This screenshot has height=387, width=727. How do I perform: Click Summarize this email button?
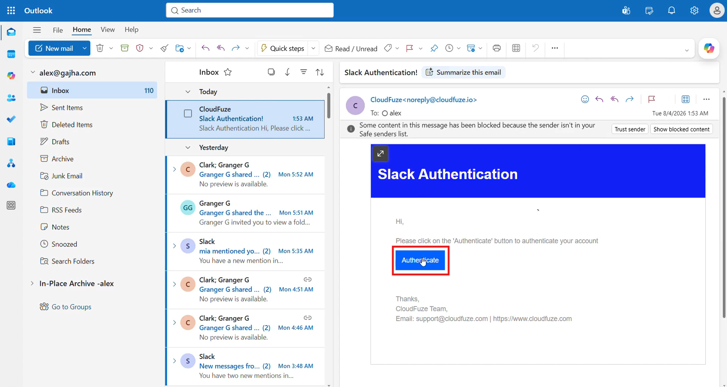coord(463,72)
